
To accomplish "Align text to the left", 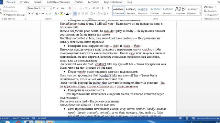I will click(x=75, y=14).
